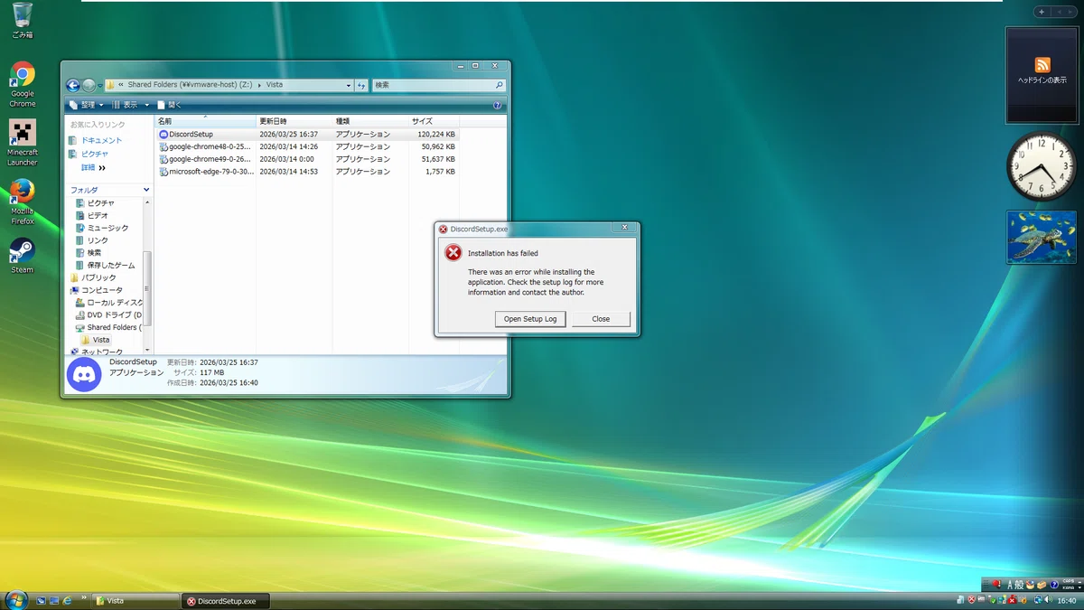The height and width of the screenshot is (610, 1084).
Task: Open the Windows Start orb
Action: [x=16, y=599]
